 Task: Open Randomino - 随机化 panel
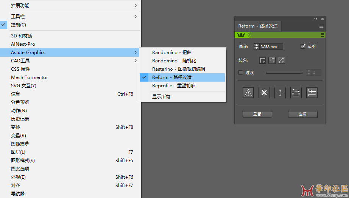[182, 61]
